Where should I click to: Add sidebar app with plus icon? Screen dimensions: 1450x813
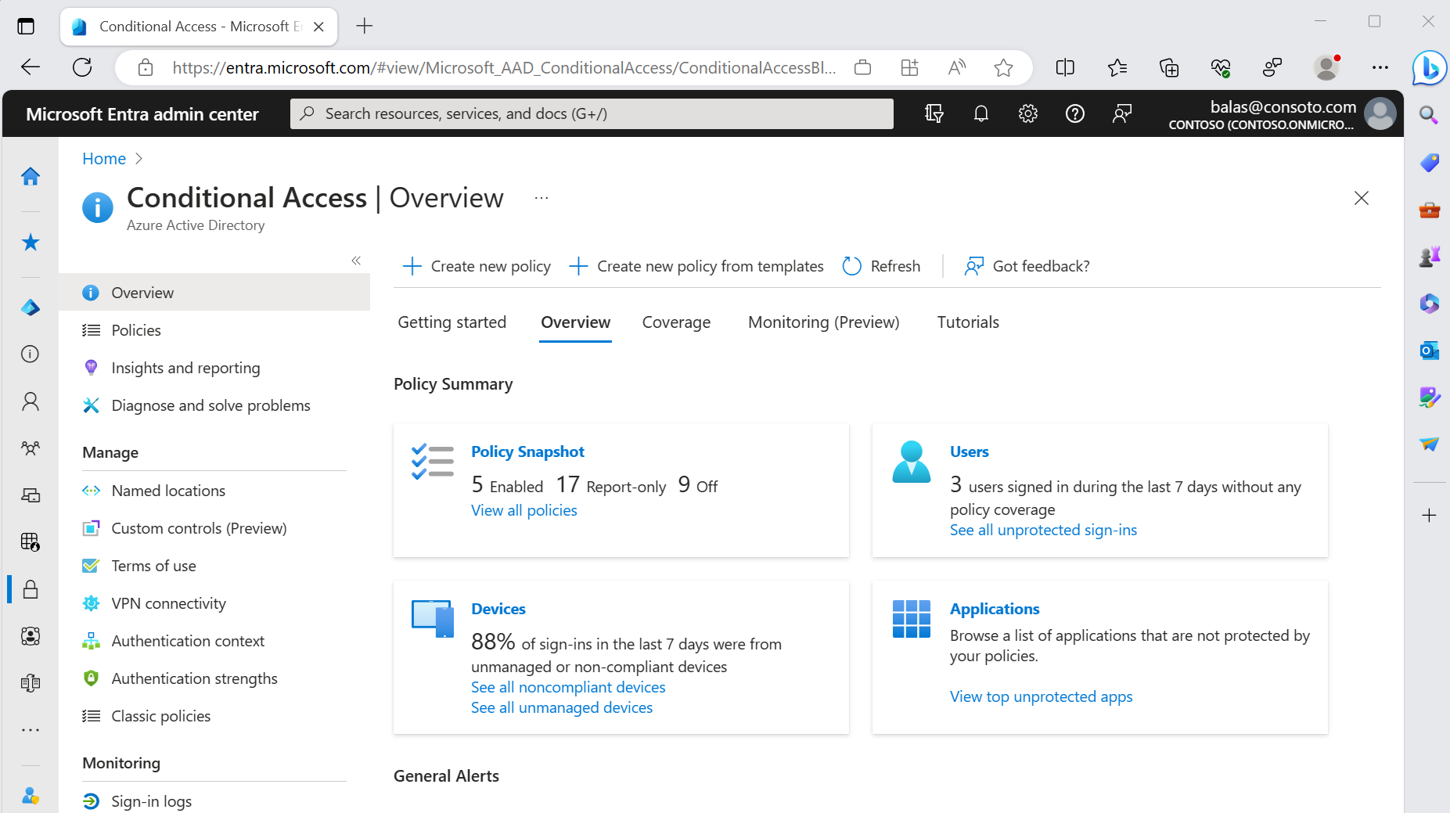[x=1430, y=515]
